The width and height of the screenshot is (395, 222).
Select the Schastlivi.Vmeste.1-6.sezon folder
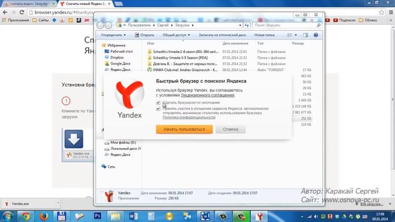coord(185,52)
